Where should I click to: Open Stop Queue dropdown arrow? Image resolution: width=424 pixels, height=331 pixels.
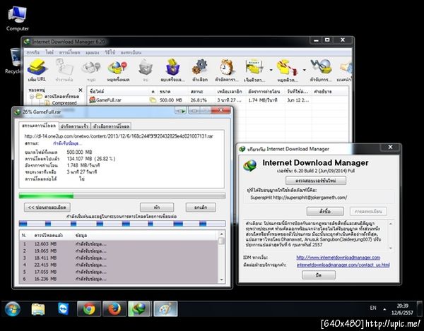[304, 70]
